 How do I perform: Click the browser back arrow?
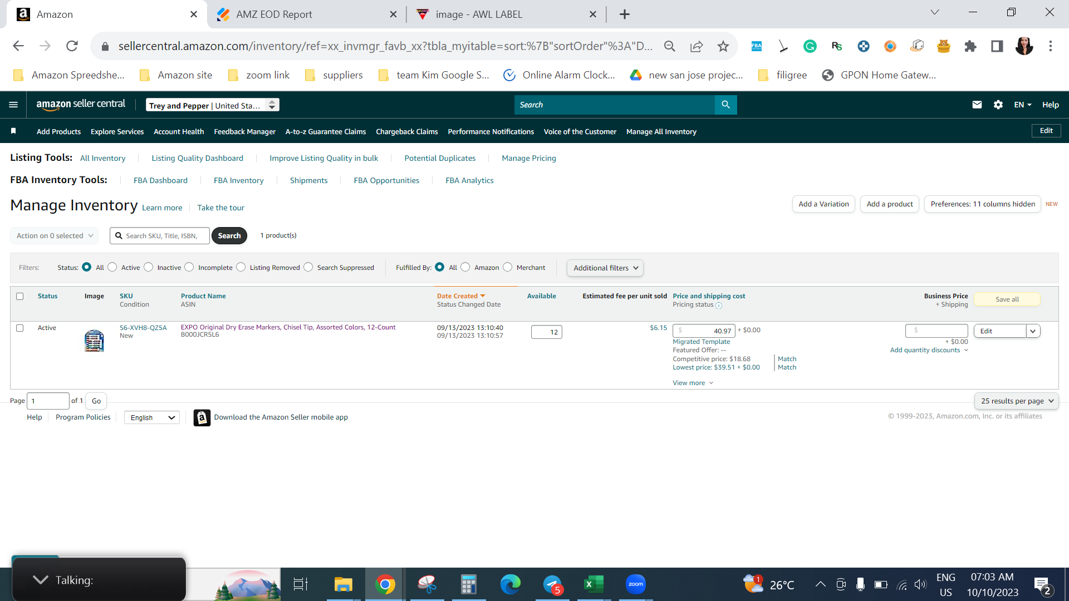18,46
